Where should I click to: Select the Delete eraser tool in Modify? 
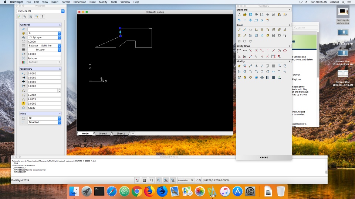[x=239, y=66]
